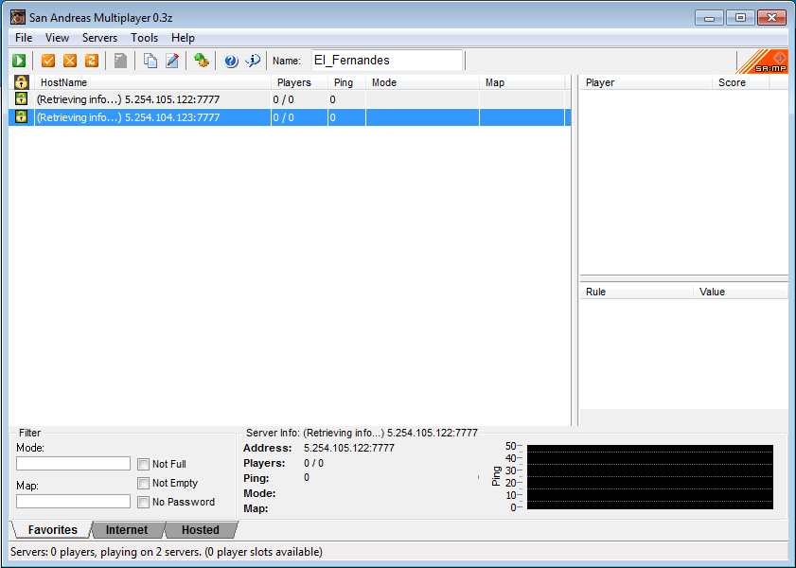This screenshot has width=796, height=568.
Task: Click the Score column header
Action: [741, 82]
